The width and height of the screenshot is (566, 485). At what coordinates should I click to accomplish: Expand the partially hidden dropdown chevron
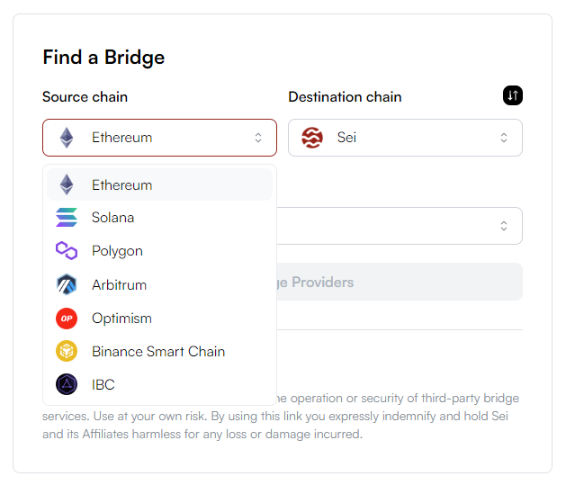[x=504, y=225]
